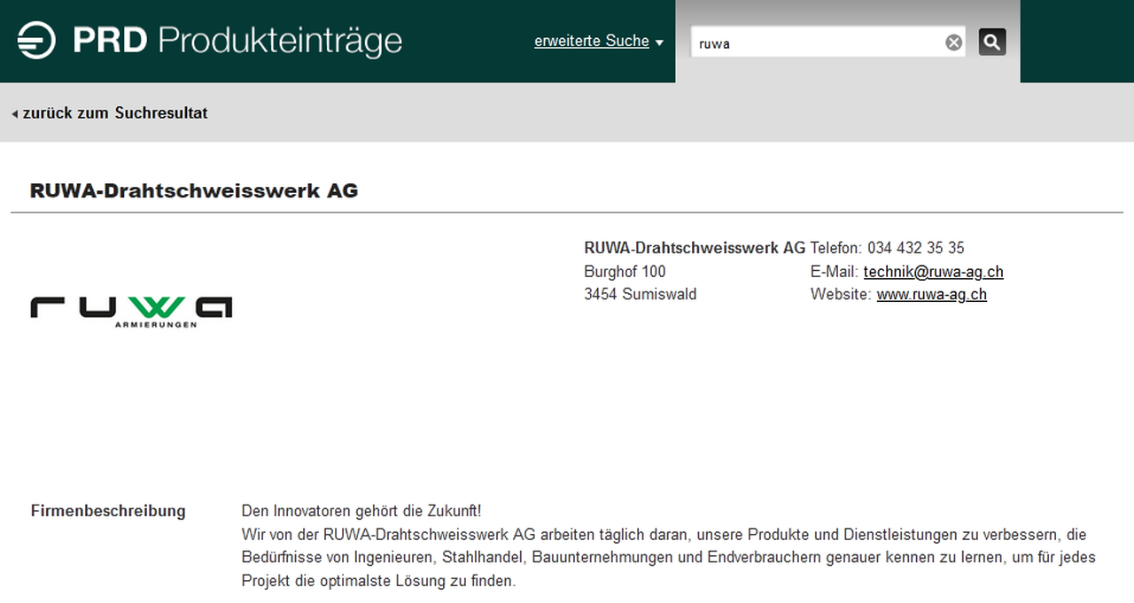Click the Firmenbeschreibung label
Screen dimensions: 1134x603
108,511
